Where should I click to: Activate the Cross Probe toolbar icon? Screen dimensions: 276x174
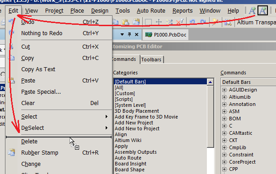click(215, 22)
